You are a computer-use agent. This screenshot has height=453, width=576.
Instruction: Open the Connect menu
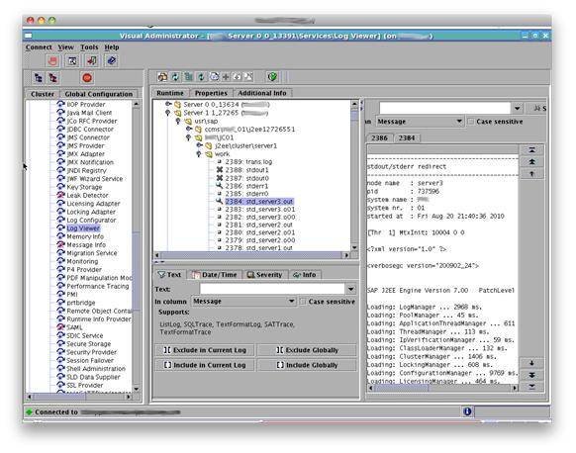(x=39, y=47)
